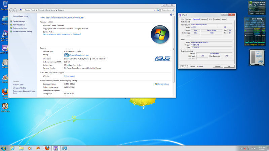Viewport: 269px width, 151px height.
Task: Click OK in the CPU-Z window
Action: [x=229, y=66]
